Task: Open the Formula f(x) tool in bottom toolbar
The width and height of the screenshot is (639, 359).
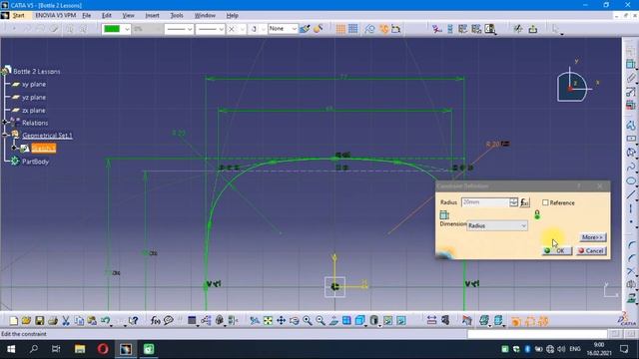Action: point(156,321)
